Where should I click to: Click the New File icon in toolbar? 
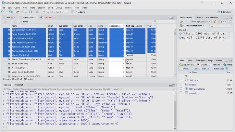tap(2, 12)
